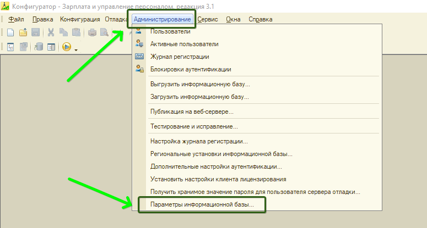The width and height of the screenshot is (427, 228).
Task: Click the Журнал регистрации tape icon
Action: click(x=139, y=57)
